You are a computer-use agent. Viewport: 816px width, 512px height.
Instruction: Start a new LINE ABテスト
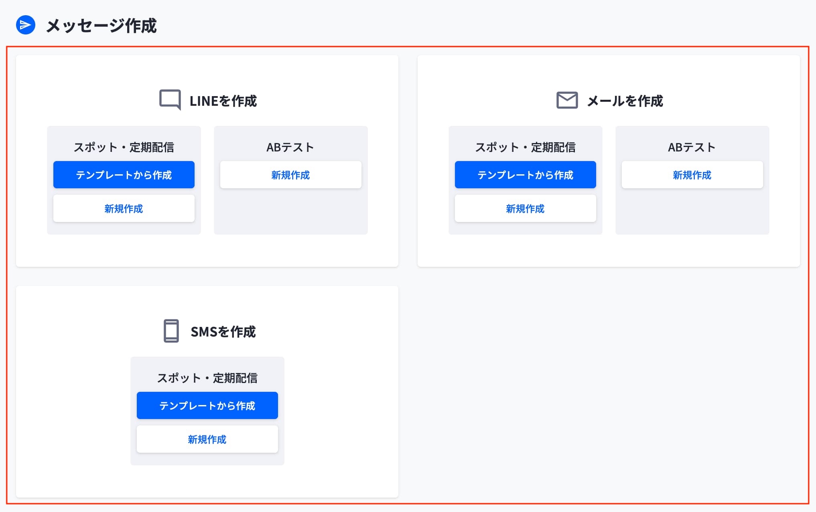290,175
